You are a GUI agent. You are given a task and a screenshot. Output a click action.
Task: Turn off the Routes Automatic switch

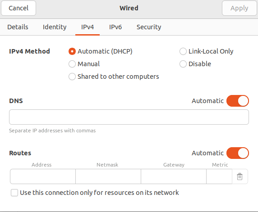(x=238, y=153)
